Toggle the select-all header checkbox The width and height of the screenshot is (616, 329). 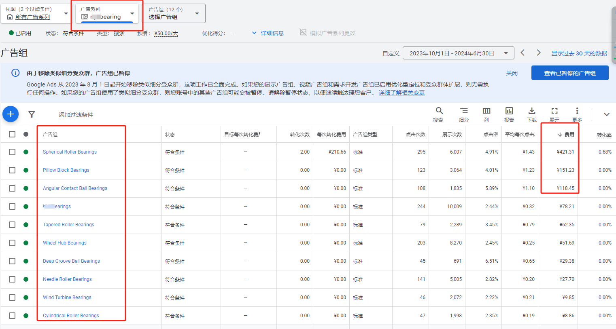pyautogui.click(x=12, y=134)
